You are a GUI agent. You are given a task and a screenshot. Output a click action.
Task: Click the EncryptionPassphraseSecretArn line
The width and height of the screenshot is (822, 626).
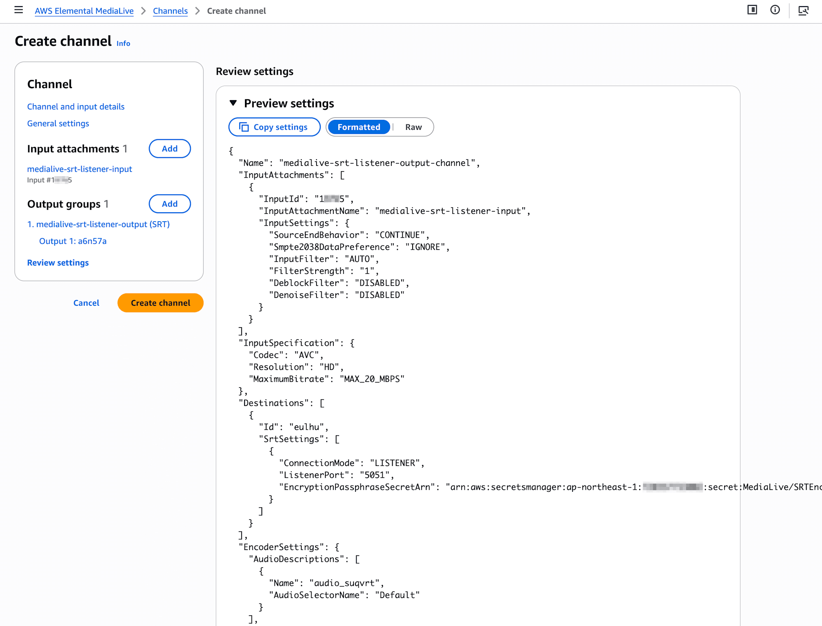(550, 487)
